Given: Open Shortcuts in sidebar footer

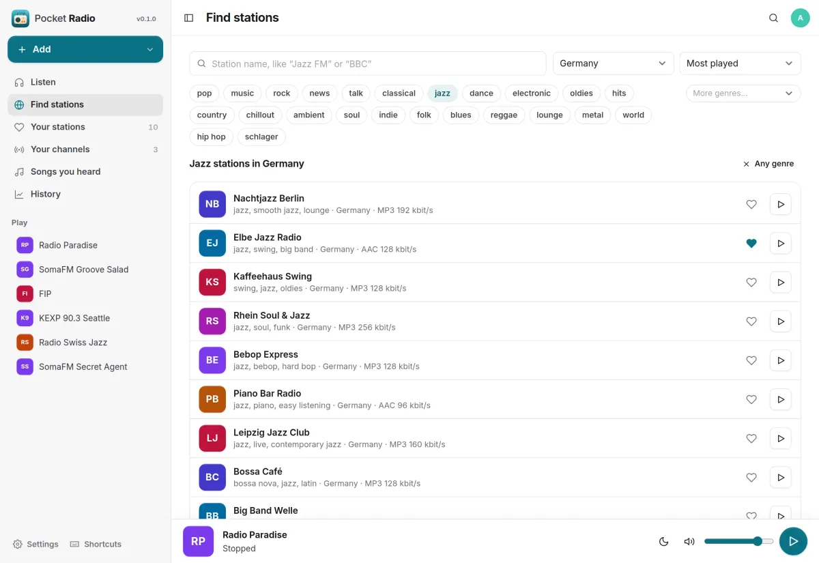Looking at the screenshot, I should point(96,544).
